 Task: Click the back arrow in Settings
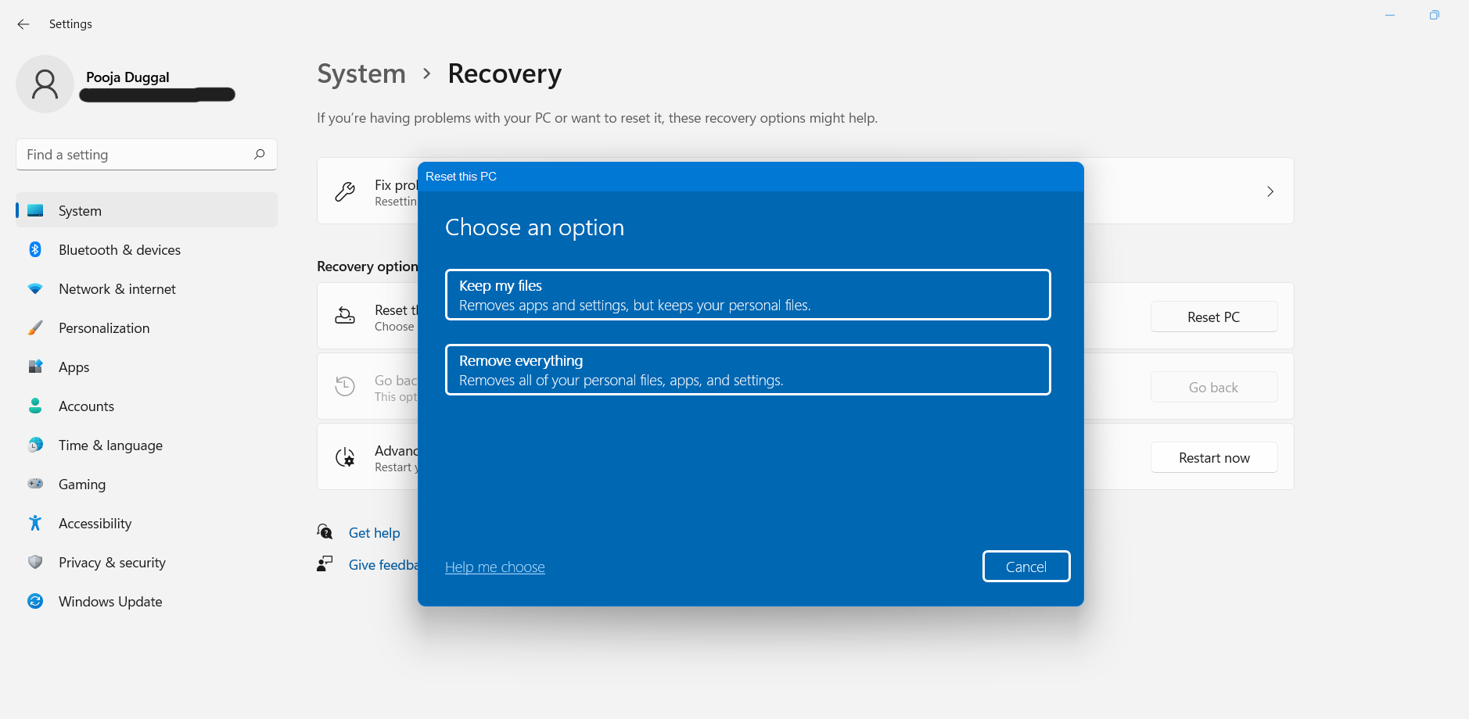[23, 24]
